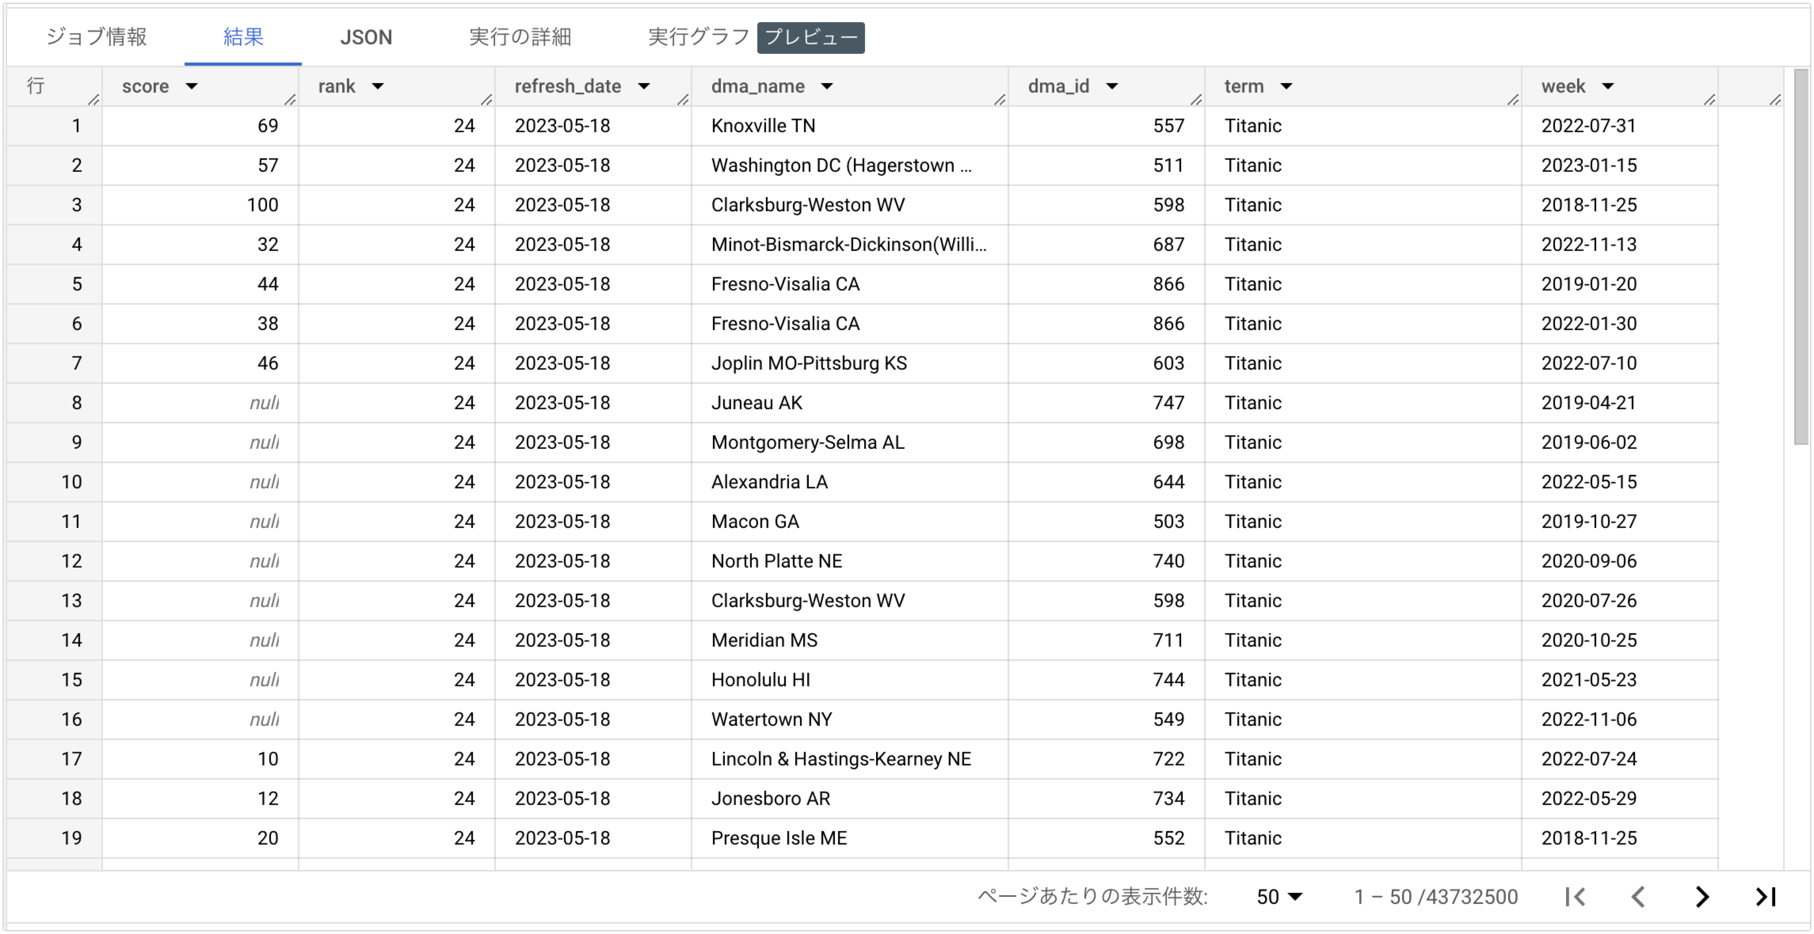Select score cell 69
The width and height of the screenshot is (1814, 934).
click(x=200, y=126)
